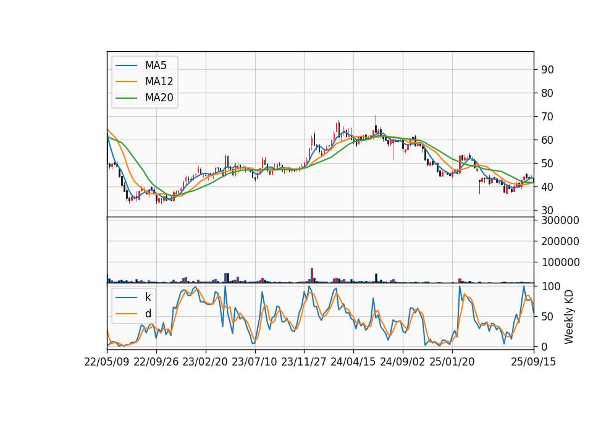This screenshot has width=593, height=426.
Task: Click the 23/02/20 date label
Action: tap(205, 362)
